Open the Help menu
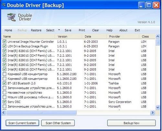Viewport: 162px width, 131px height. [109, 30]
